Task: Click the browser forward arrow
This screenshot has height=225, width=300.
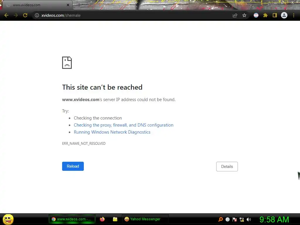Action: pos(16,15)
